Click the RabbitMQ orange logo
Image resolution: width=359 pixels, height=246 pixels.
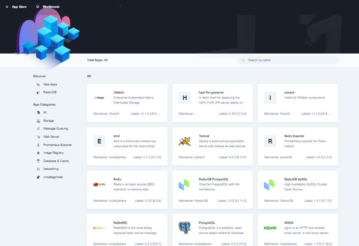tap(99, 228)
